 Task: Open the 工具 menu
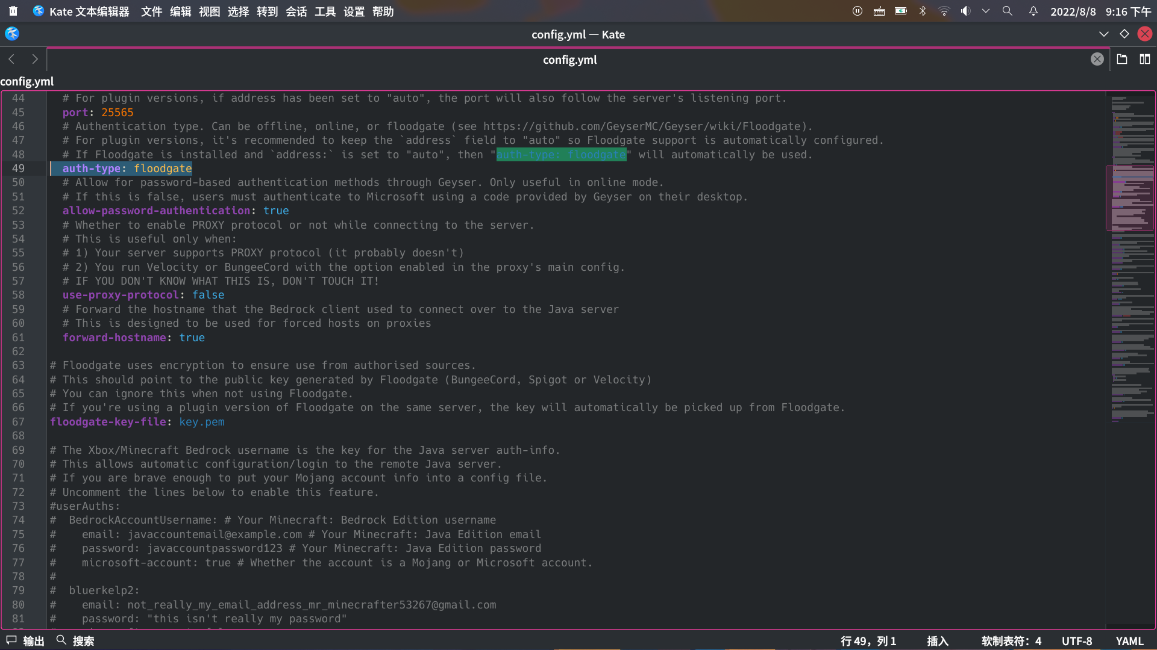[325, 11]
